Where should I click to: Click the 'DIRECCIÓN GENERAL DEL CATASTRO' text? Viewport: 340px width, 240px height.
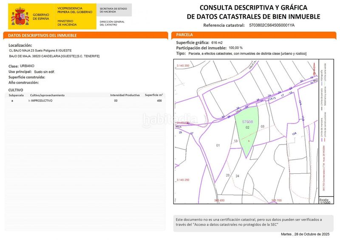click(x=112, y=23)
